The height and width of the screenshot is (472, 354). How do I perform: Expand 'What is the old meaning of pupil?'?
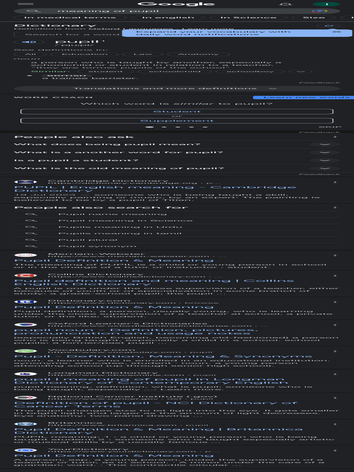[177, 168]
